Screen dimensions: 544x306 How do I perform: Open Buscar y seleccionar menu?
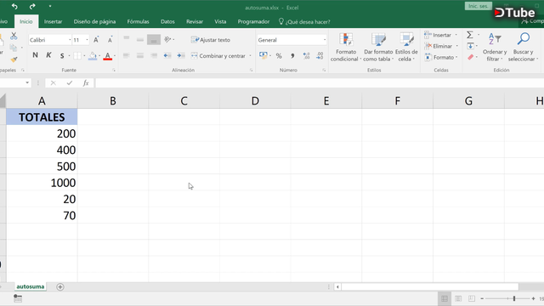click(523, 48)
